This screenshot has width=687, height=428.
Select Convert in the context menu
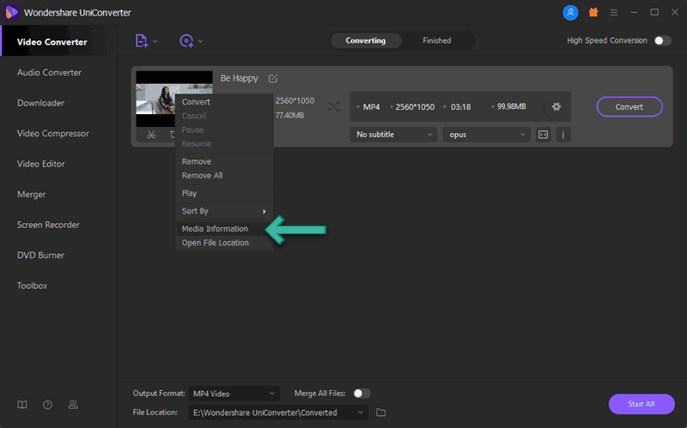(x=224, y=101)
